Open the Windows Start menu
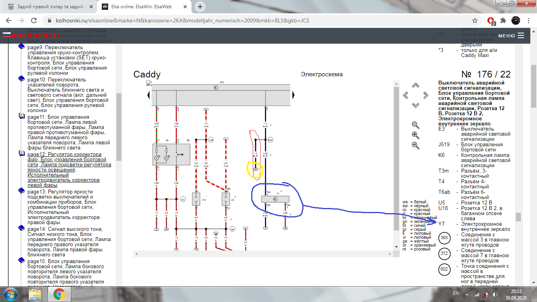This screenshot has width=537, height=302. click(9, 294)
